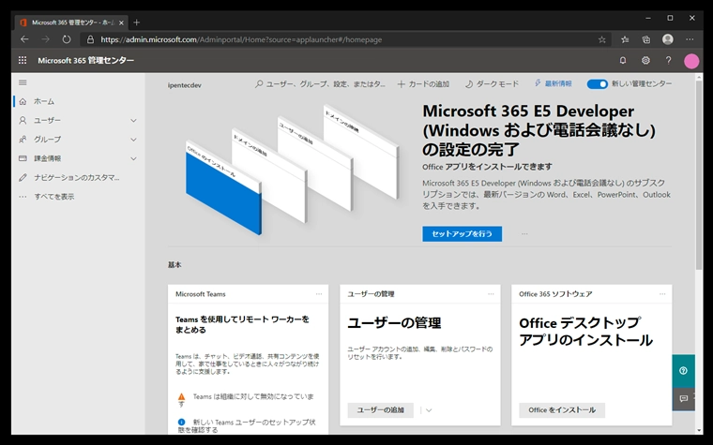Open ellipsis next to セットアップを行う button
The width and height of the screenshot is (713, 445).
coord(524,234)
